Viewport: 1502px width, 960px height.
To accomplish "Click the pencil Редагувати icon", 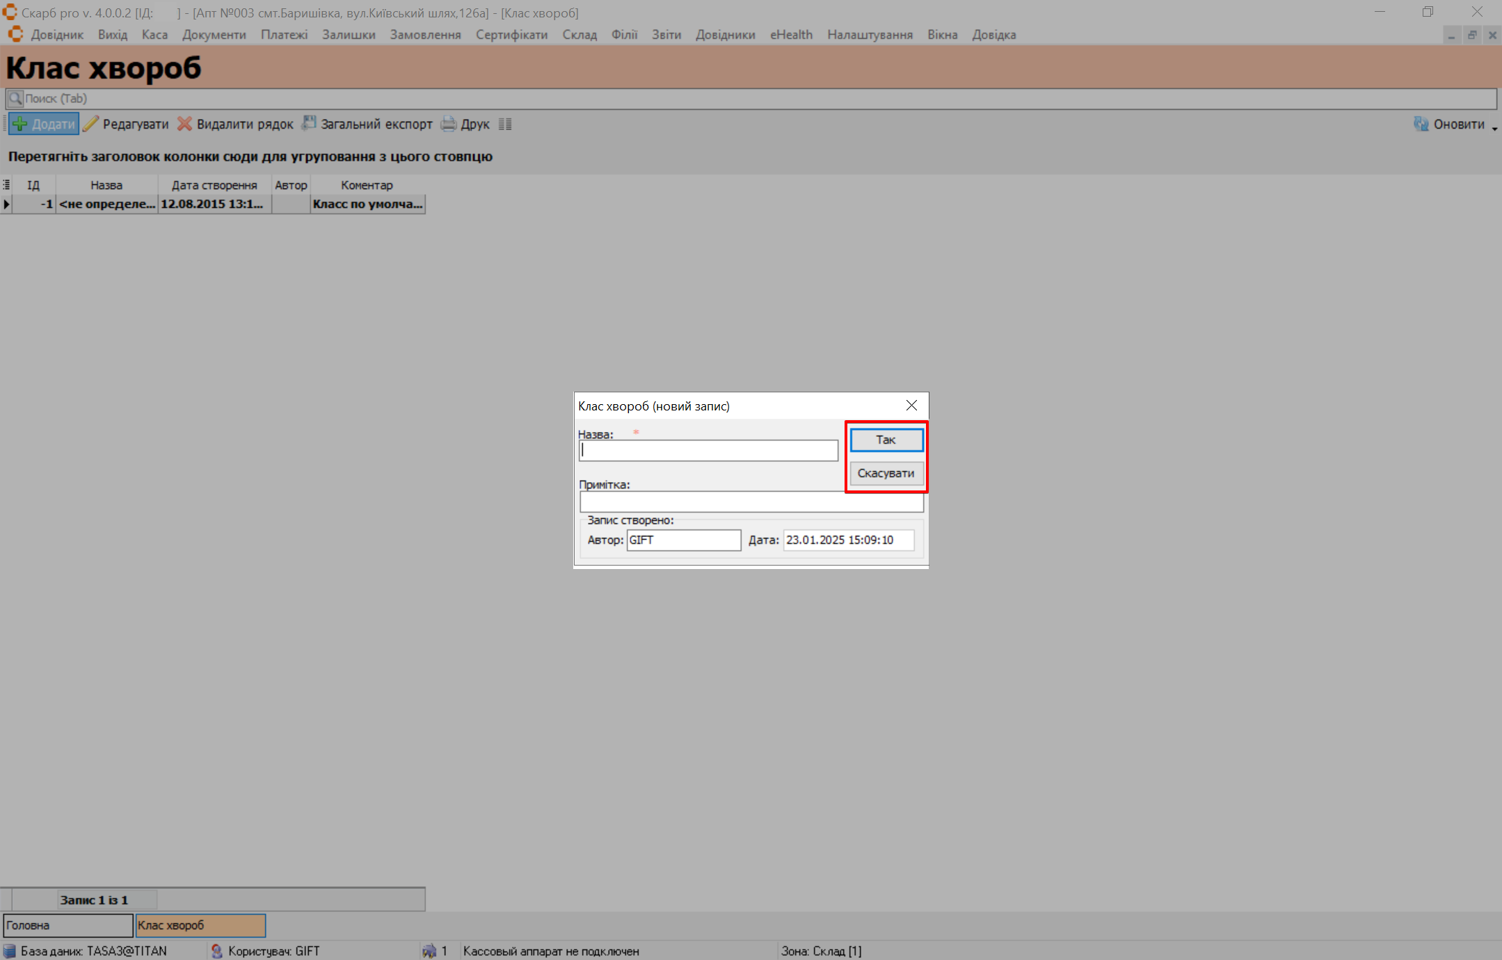I will pyautogui.click(x=91, y=125).
